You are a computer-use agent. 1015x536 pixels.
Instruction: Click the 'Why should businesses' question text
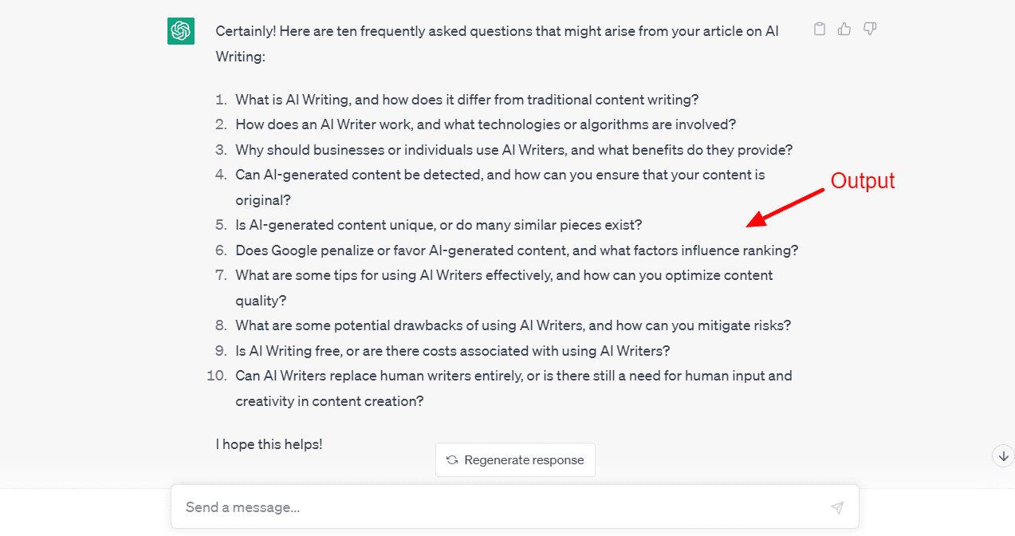(513, 150)
